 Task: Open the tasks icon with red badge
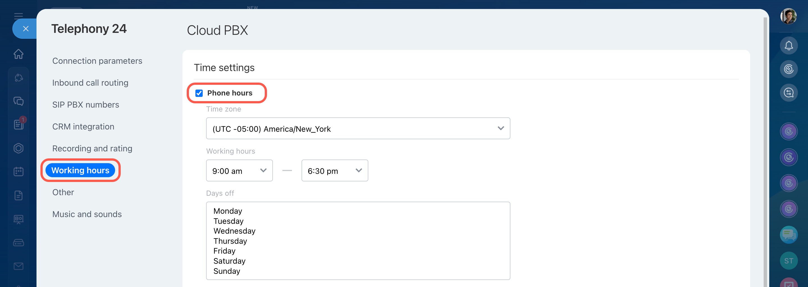pos(19,124)
